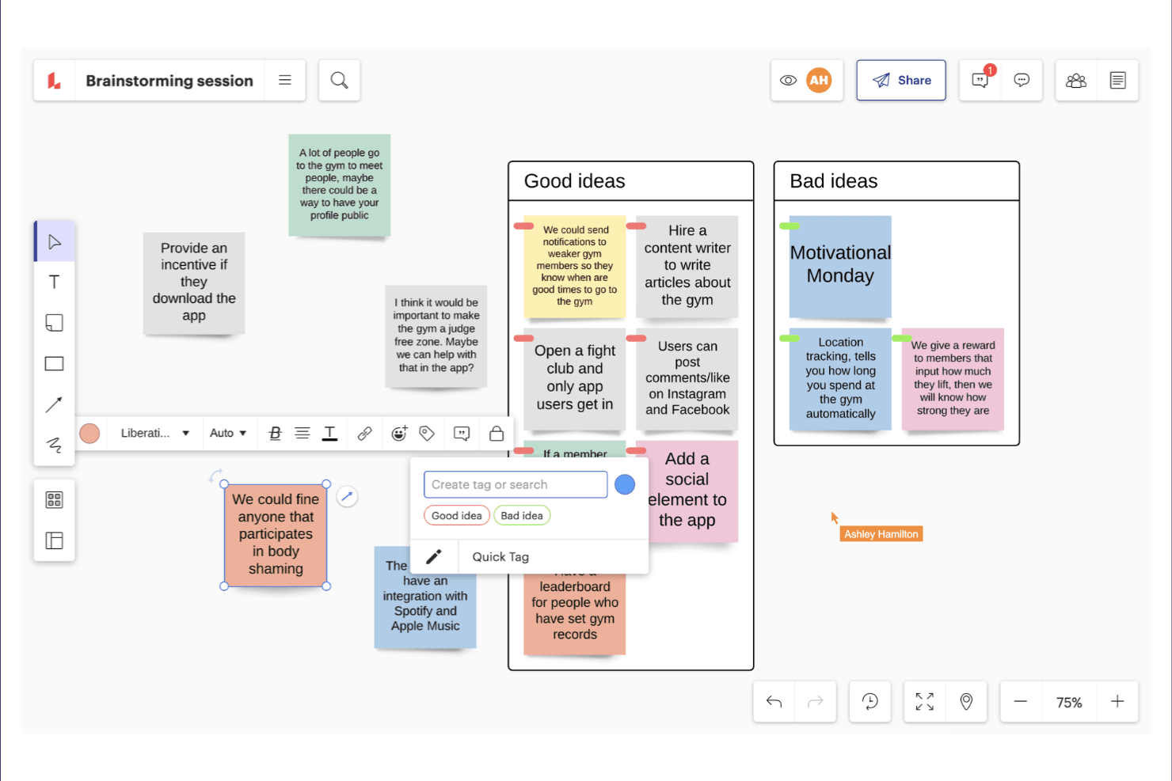Open the hamburger menu beside board title
Screen dimensions: 1172x781
(x=285, y=80)
